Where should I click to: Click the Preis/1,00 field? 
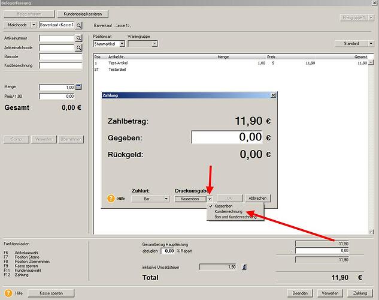click(57, 97)
